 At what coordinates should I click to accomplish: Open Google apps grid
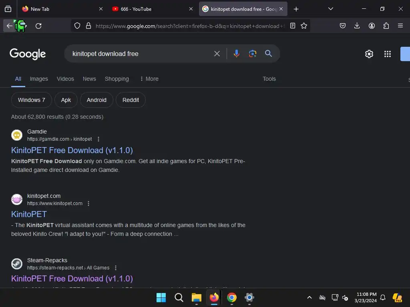pos(388,54)
